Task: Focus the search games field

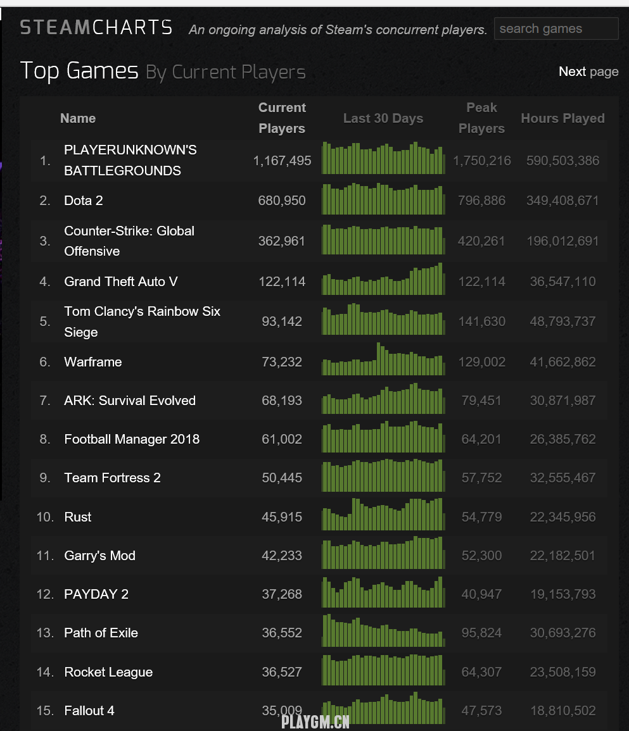Action: pyautogui.click(x=556, y=28)
